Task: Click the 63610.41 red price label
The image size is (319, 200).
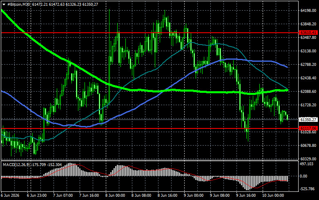Action: pos(308,33)
